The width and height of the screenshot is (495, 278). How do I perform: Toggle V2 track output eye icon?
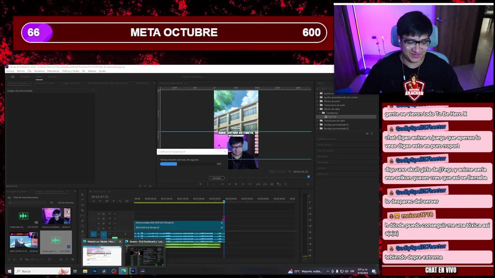point(115,224)
